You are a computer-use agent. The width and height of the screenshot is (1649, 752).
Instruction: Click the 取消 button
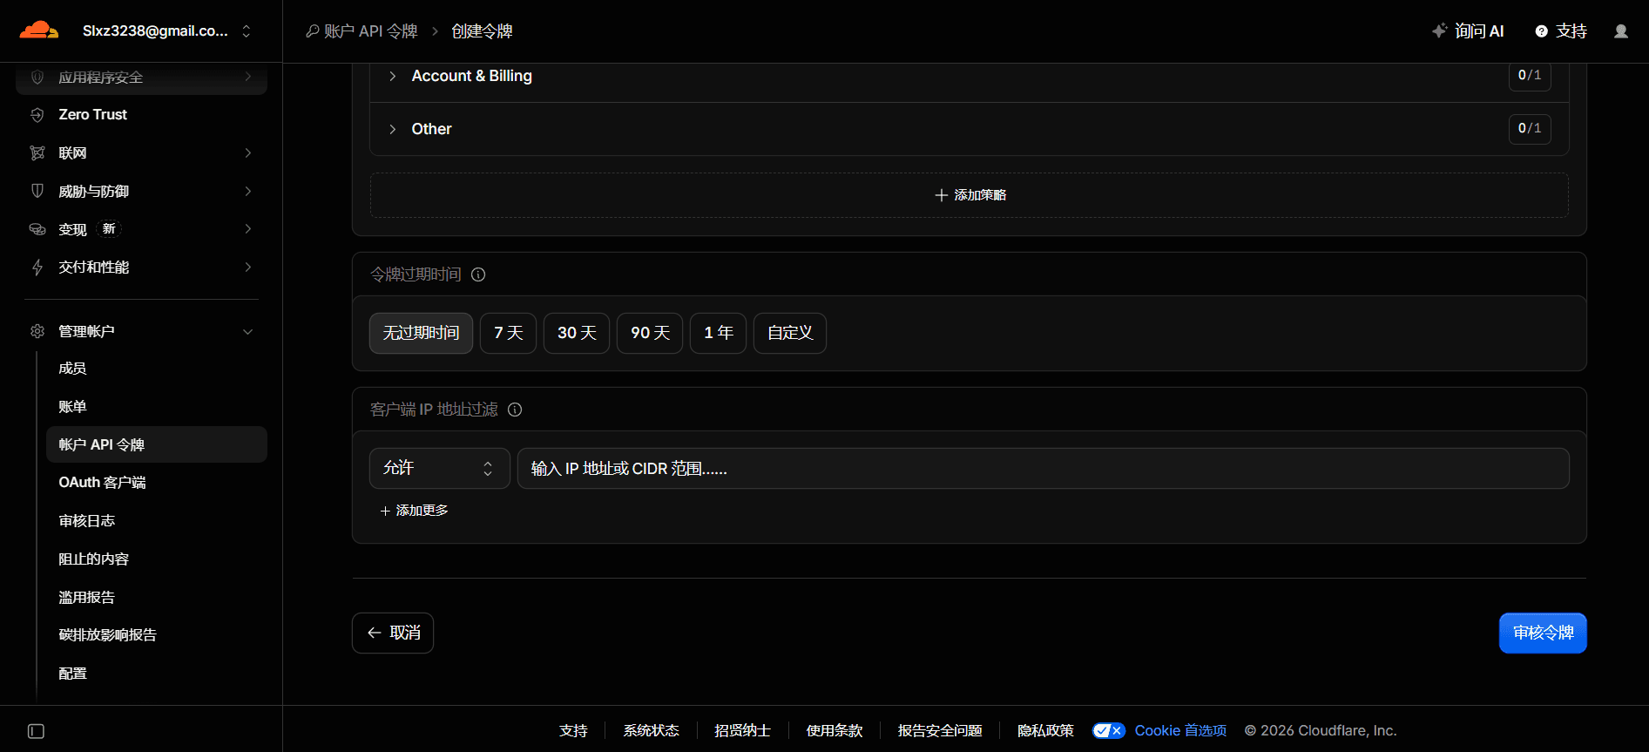click(393, 633)
